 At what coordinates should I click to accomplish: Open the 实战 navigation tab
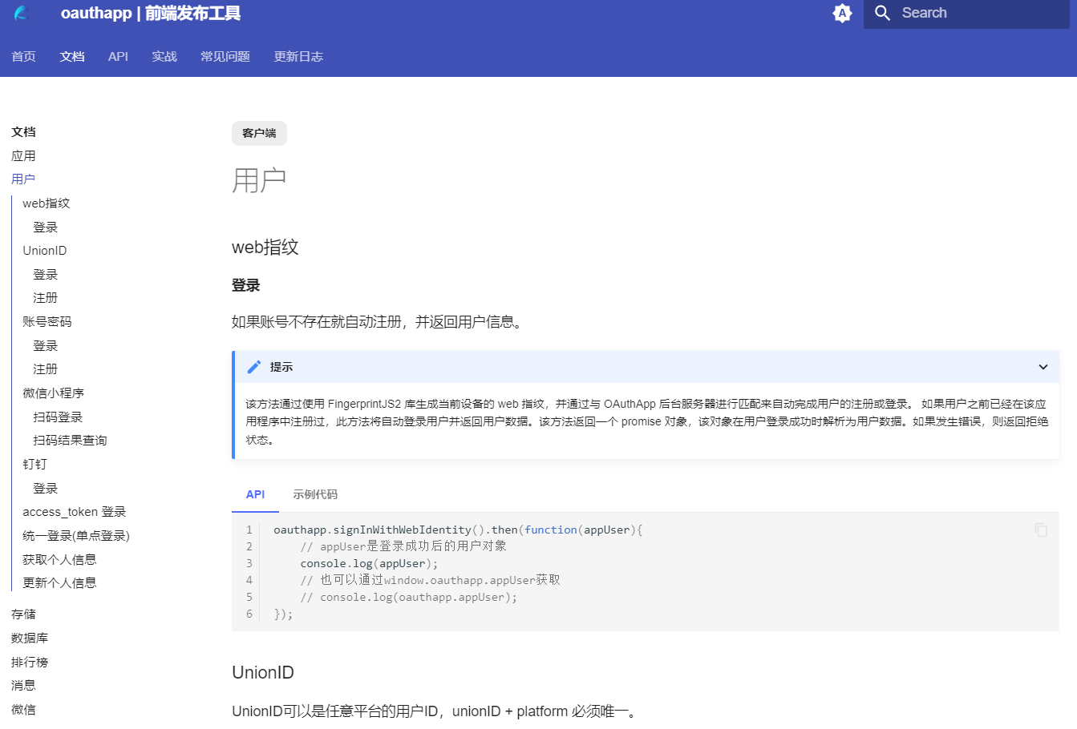(164, 56)
